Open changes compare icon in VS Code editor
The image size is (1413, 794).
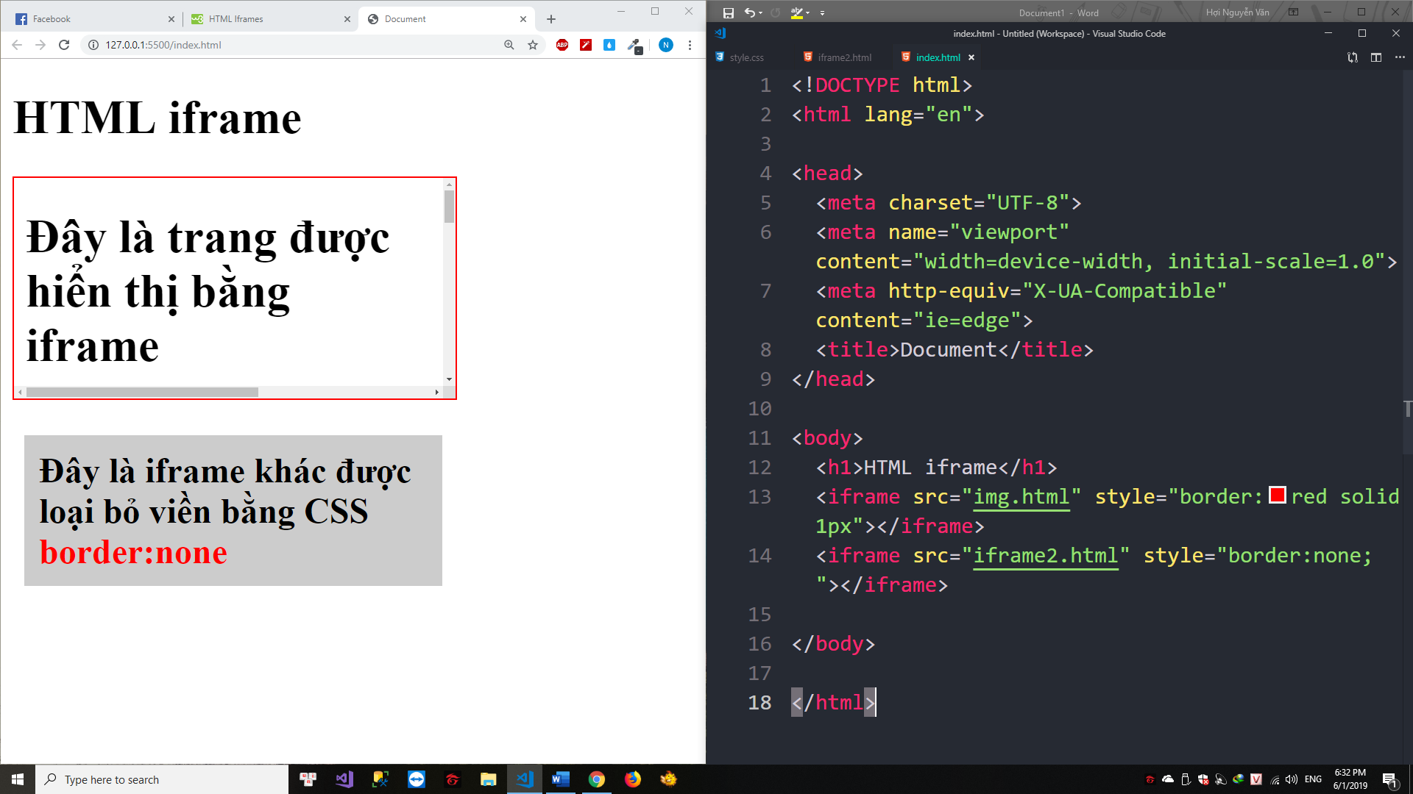[1352, 57]
